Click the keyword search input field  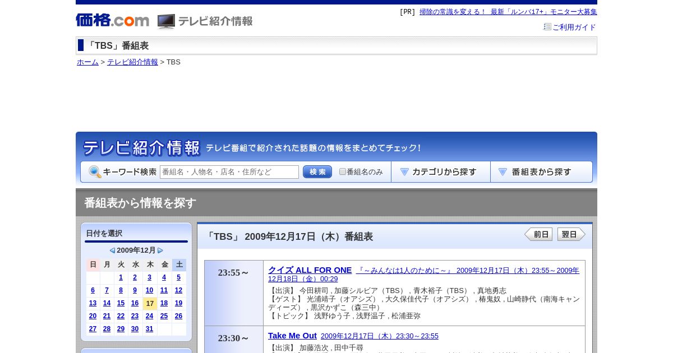[x=229, y=172]
